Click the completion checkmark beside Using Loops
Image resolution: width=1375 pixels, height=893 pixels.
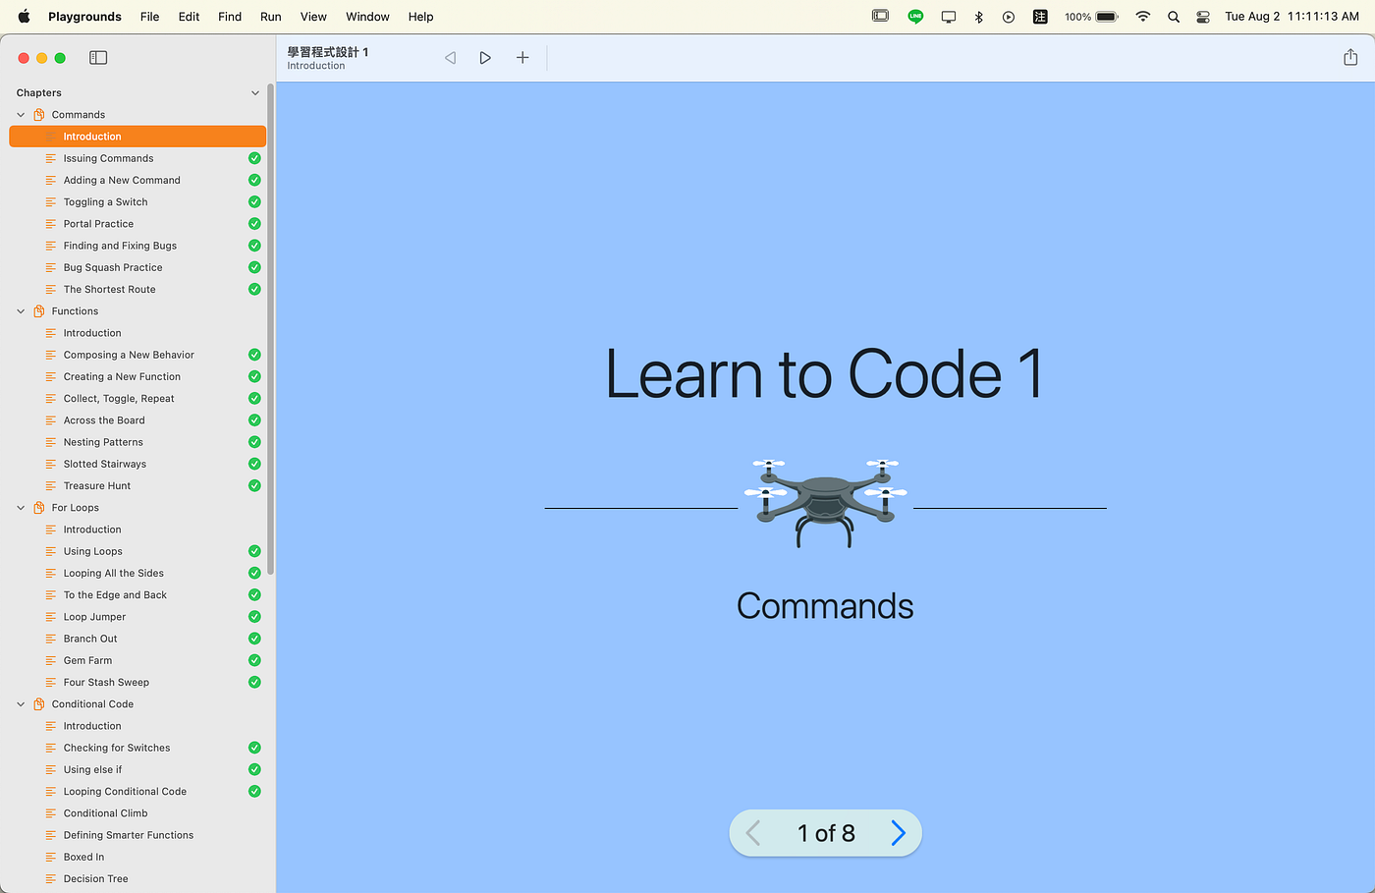tap(254, 551)
